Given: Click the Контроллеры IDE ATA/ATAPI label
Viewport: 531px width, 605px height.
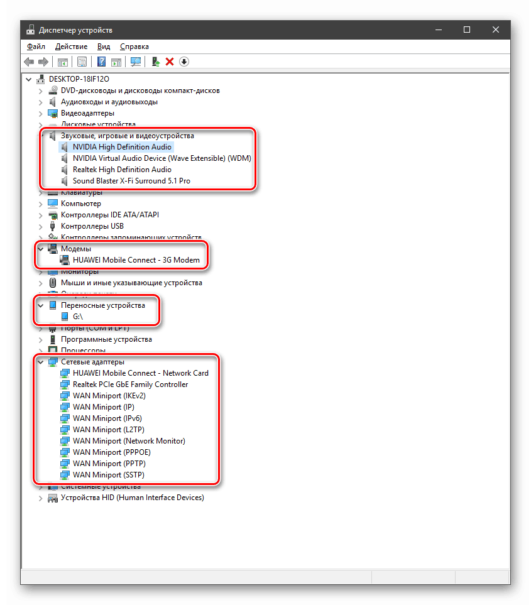Looking at the screenshot, I should tap(110, 215).
